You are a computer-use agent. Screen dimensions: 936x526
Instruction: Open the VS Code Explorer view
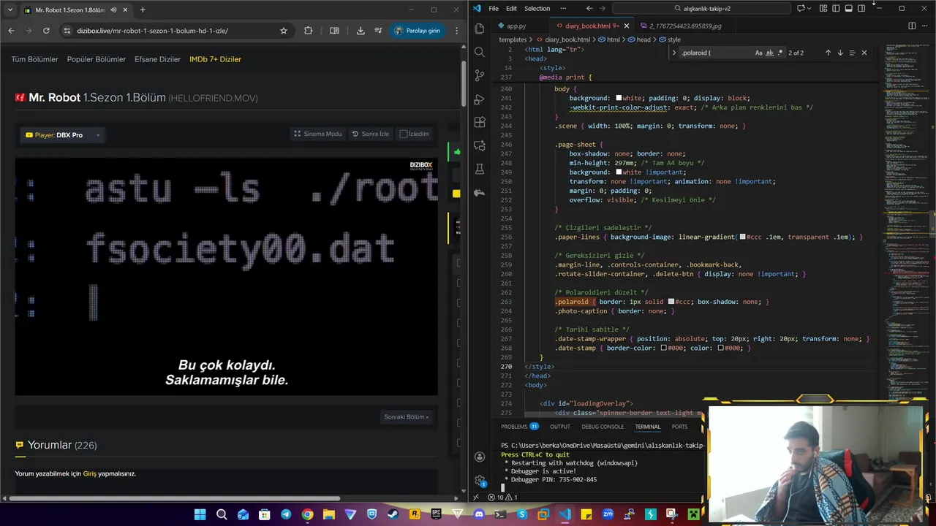tap(480, 28)
